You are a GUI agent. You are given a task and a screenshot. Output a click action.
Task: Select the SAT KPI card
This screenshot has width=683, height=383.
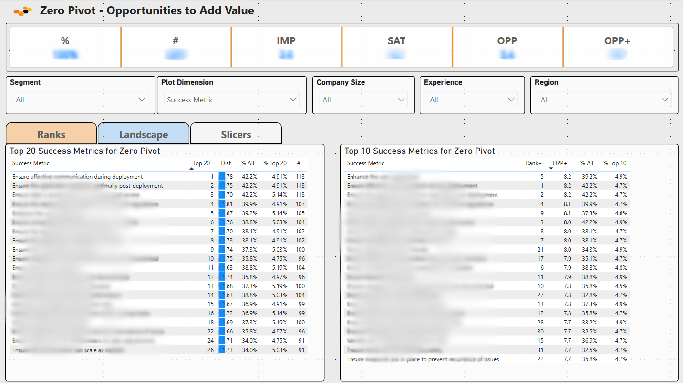(x=397, y=47)
